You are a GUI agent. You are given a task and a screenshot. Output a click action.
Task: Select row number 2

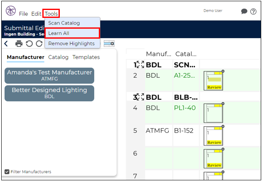click(x=135, y=76)
